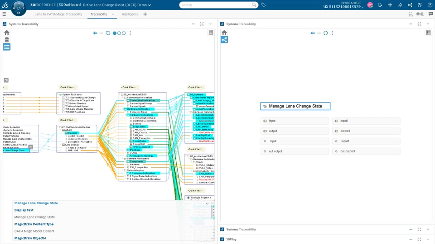Open right panel properties sheet icon
This screenshot has height=244, width=435.
point(428,33)
